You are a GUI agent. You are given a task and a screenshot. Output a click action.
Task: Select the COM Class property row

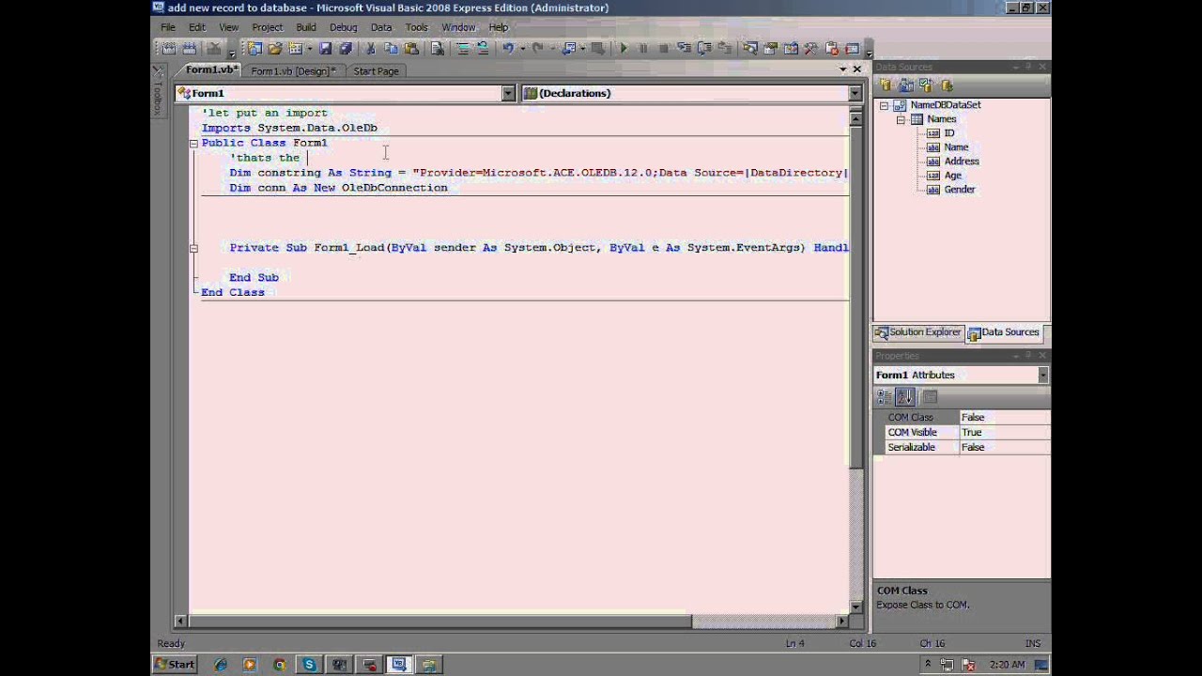point(967,417)
